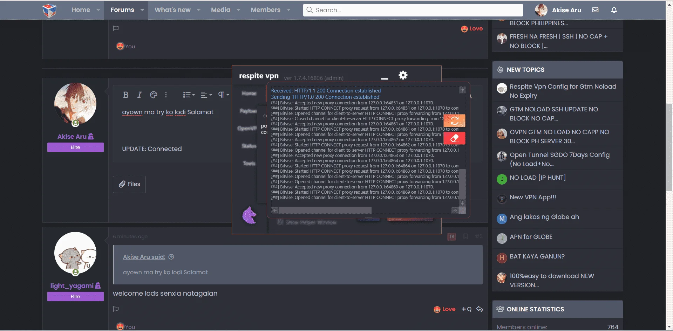
Task: Open post permalink #3
Action: (479, 236)
